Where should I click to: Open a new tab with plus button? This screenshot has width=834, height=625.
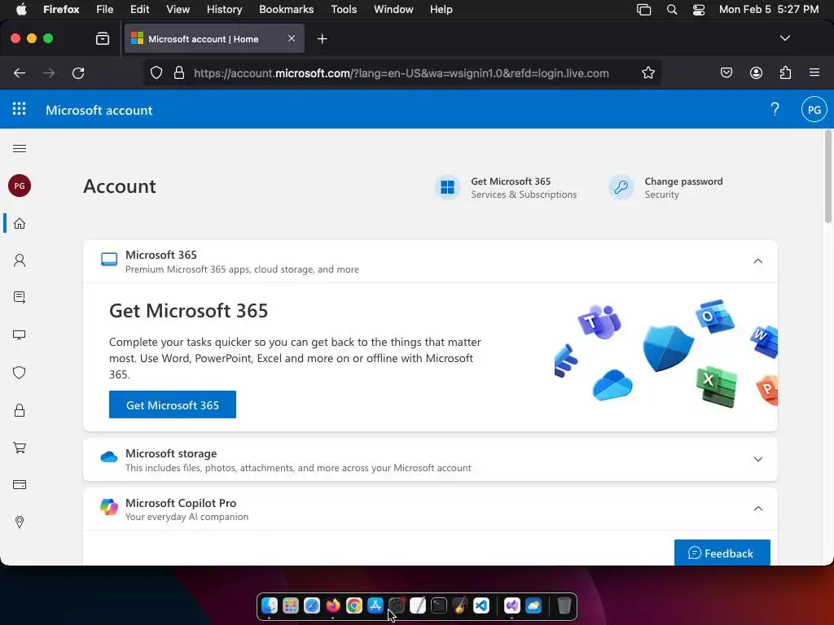click(x=322, y=39)
